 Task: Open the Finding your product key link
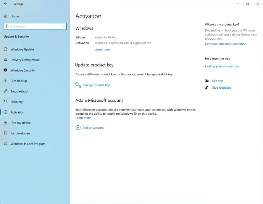pyautogui.click(x=222, y=67)
